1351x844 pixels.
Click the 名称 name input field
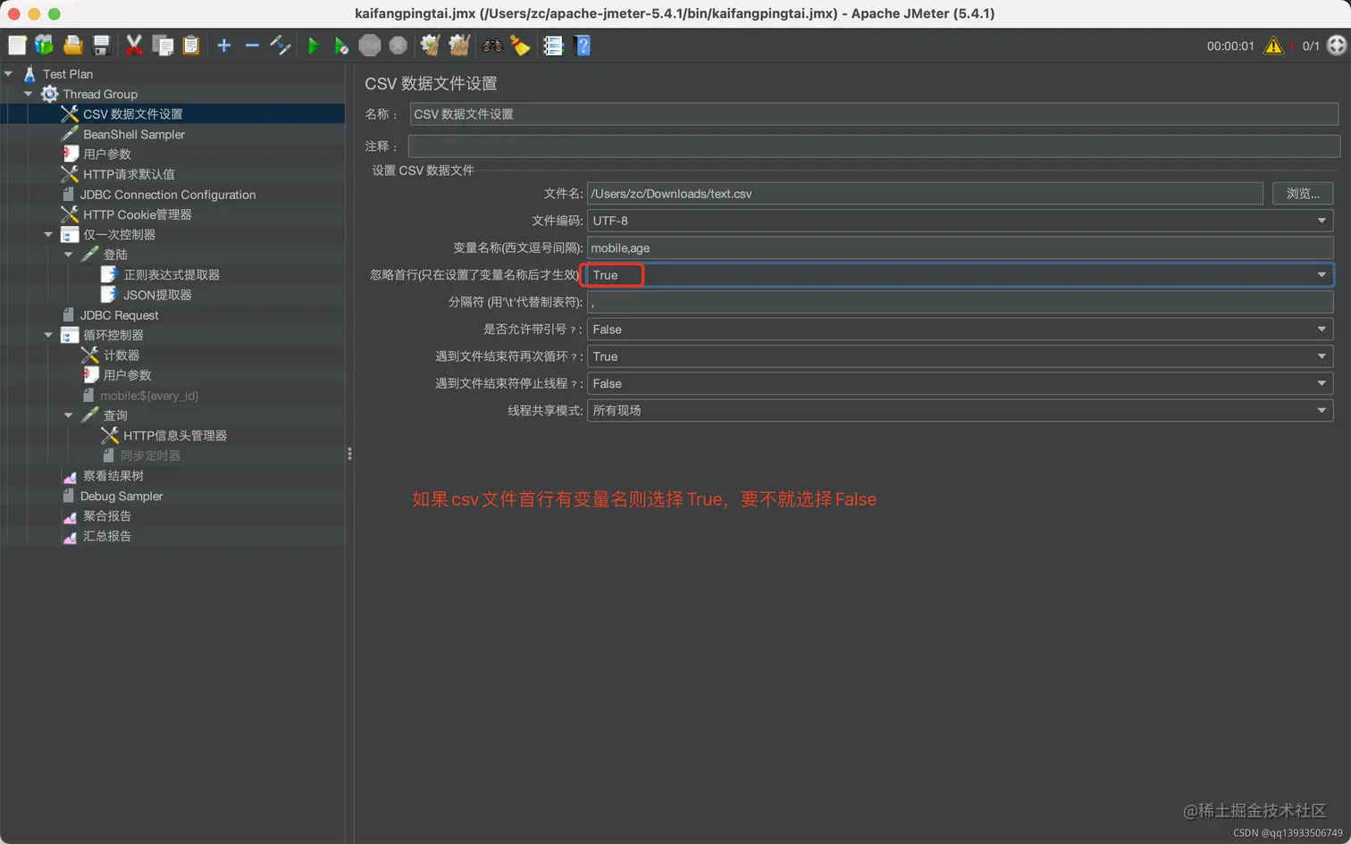tap(874, 114)
